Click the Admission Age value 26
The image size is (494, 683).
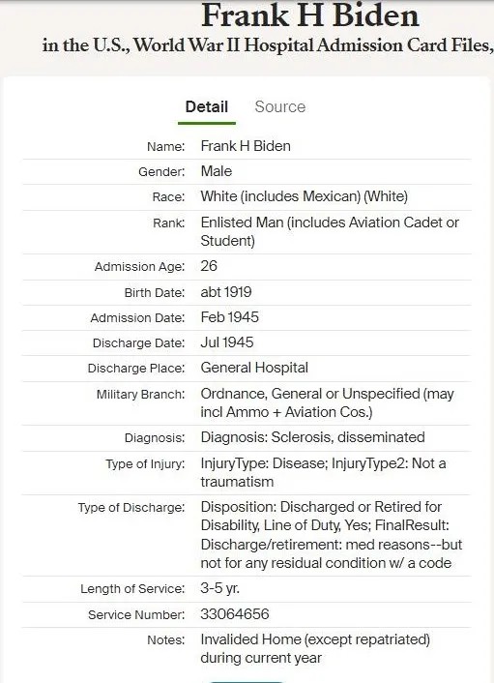click(x=209, y=266)
